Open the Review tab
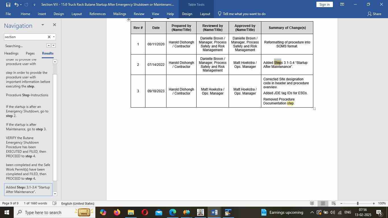The height and width of the screenshot is (218, 388). click(x=139, y=14)
